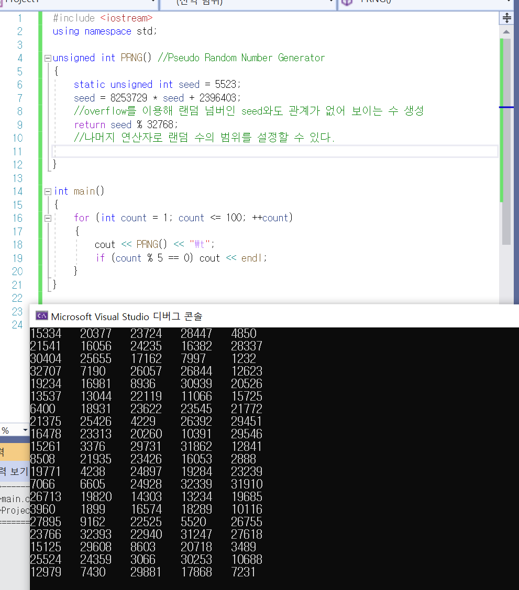Viewport: 519px width, 590px height.
Task: Click the '//Pseudo Random Number Generator' comment
Action: tap(241, 58)
